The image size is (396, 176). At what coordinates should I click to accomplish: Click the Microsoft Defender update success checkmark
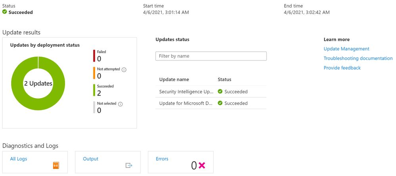coord(220,103)
